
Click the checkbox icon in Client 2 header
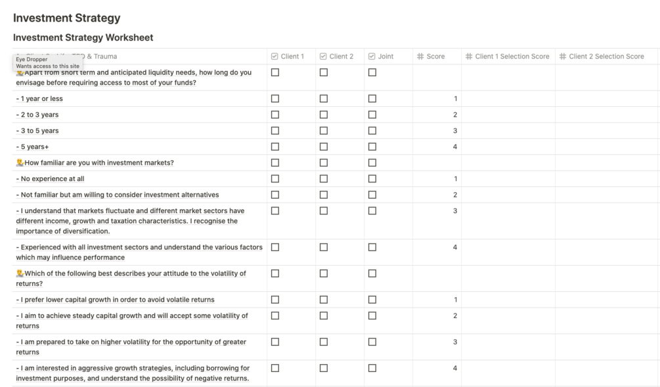(323, 56)
